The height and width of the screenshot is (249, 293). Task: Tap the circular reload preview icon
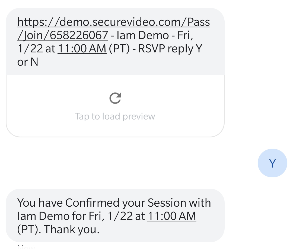click(x=115, y=98)
